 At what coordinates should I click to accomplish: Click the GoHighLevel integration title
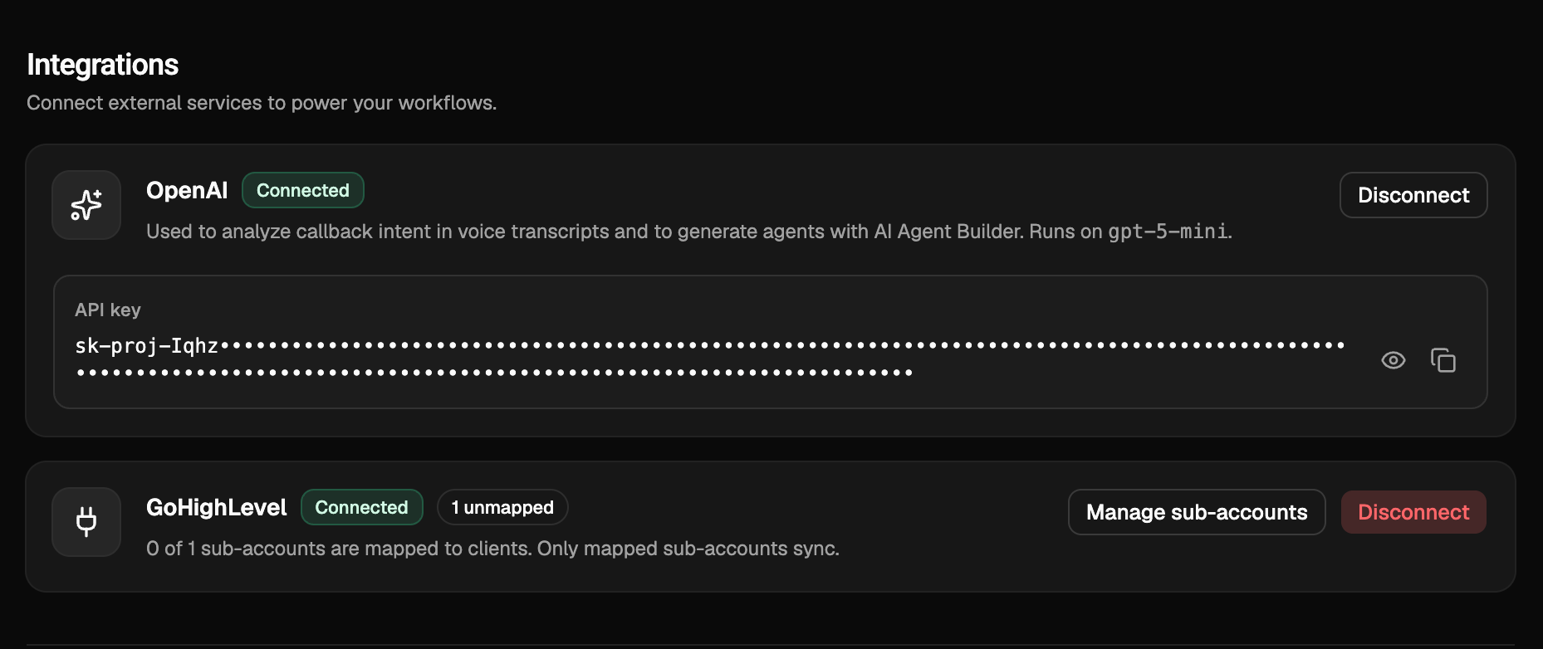coord(217,507)
